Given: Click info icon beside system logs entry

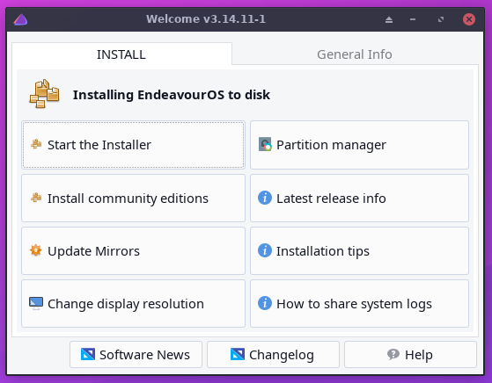Looking at the screenshot, I should pos(265,303).
